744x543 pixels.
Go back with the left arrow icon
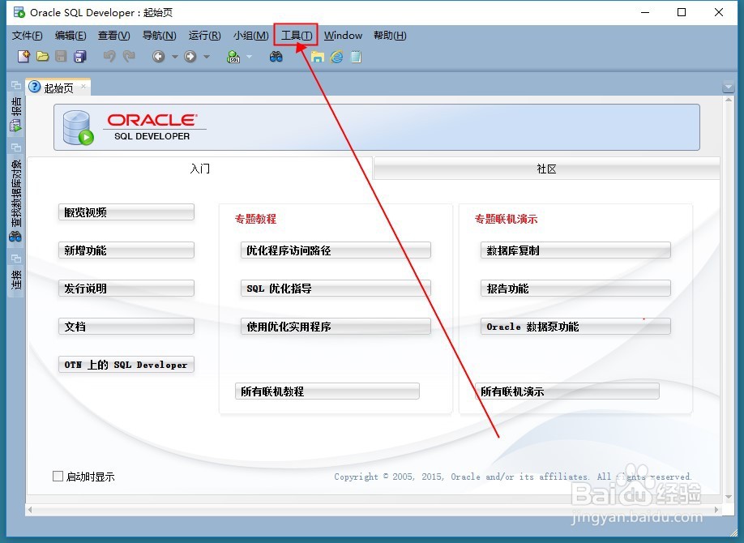click(159, 57)
